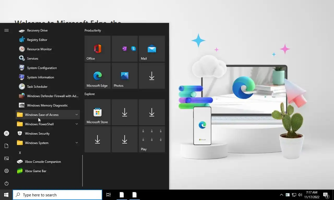Open Recovery Drive from app list
This screenshot has height=200, width=334.
tap(48, 30)
